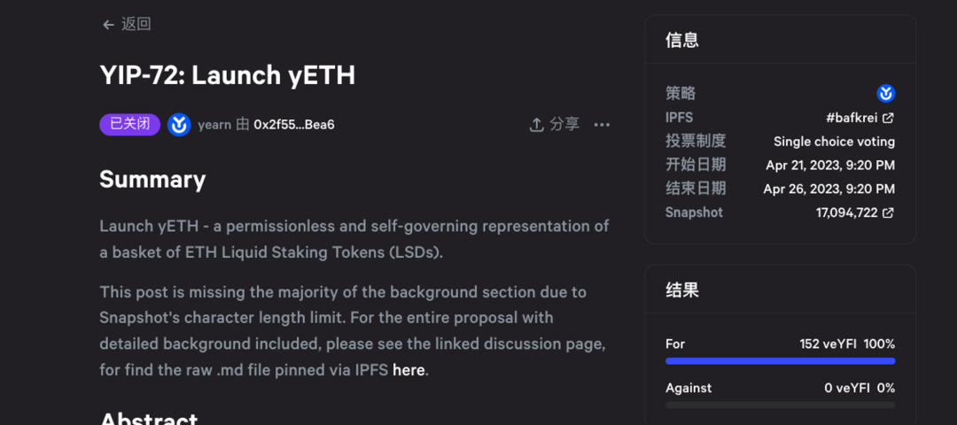Click the empty Against result bar
This screenshot has width=957, height=425.
click(x=780, y=406)
